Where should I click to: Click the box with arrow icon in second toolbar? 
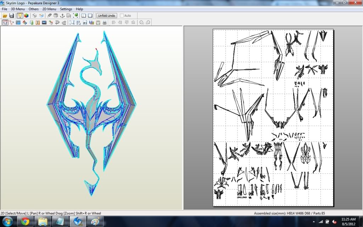coord(51,22)
